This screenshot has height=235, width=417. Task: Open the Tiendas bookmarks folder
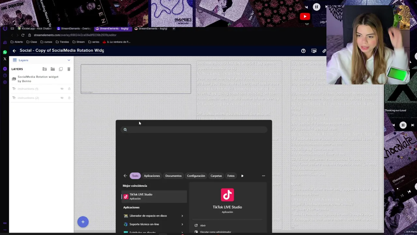62,42
